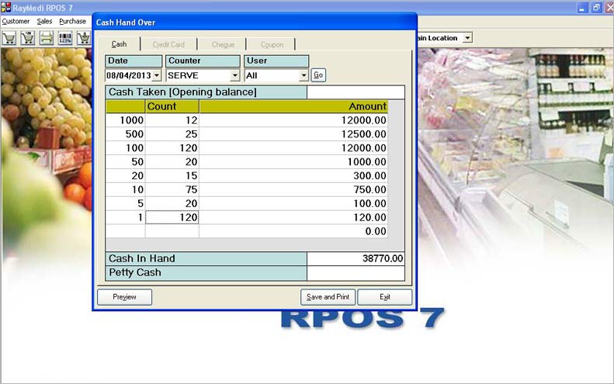The image size is (614, 384).
Task: Open the Purchase menu
Action: [x=73, y=21]
